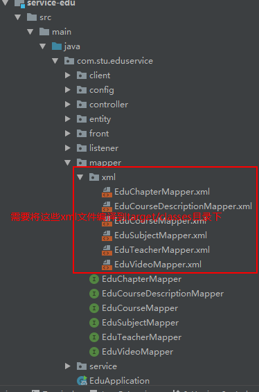Viewport: 259px width, 392px height.
Task: Select the config package name
Action: (102, 90)
